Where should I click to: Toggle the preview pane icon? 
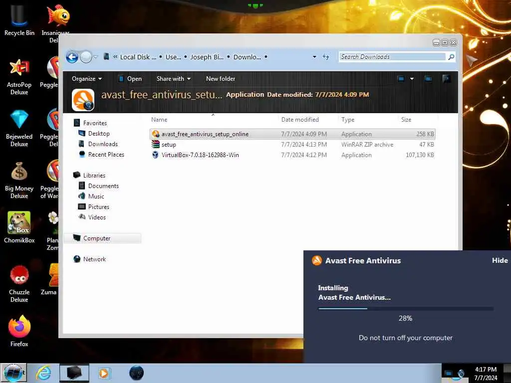428,78
